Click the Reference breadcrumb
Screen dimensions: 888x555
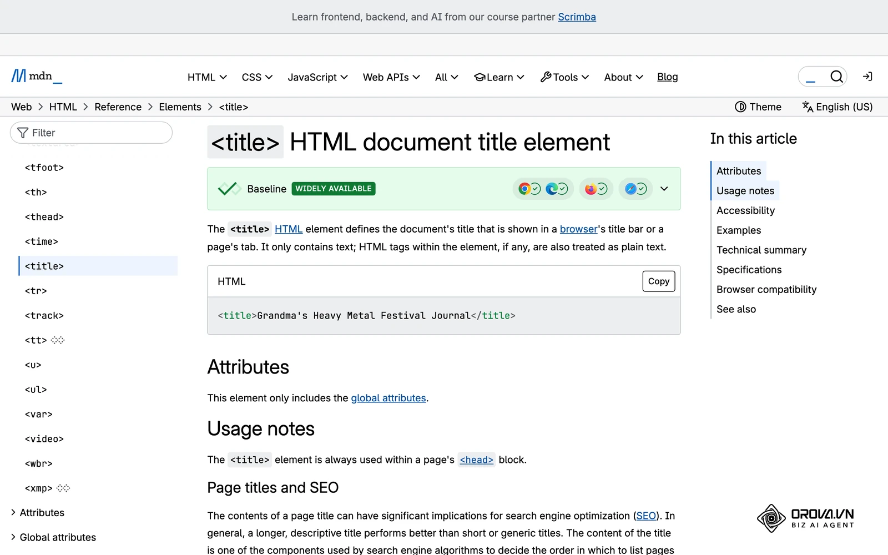(x=118, y=107)
